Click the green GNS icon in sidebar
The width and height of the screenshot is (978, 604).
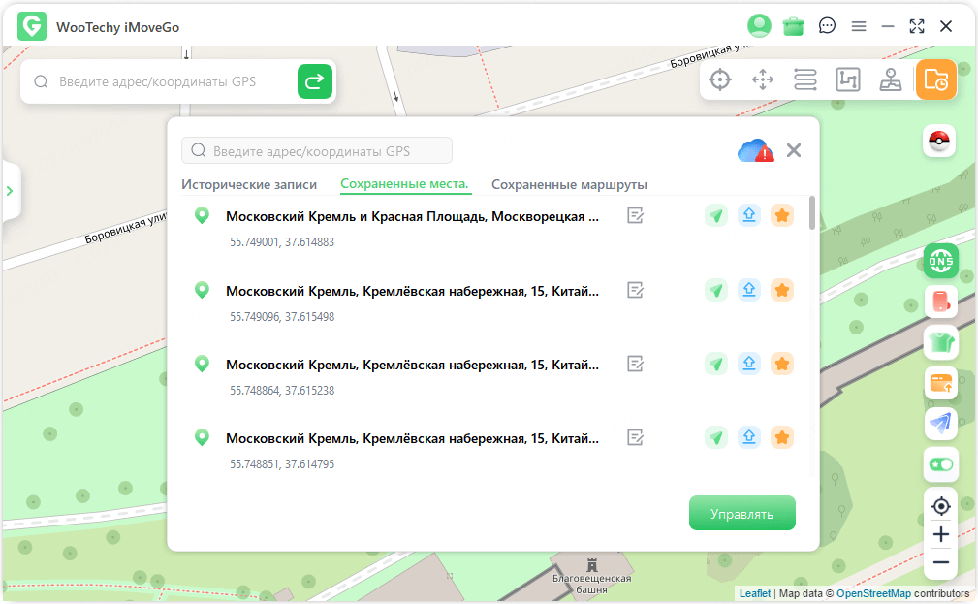pyautogui.click(x=939, y=261)
